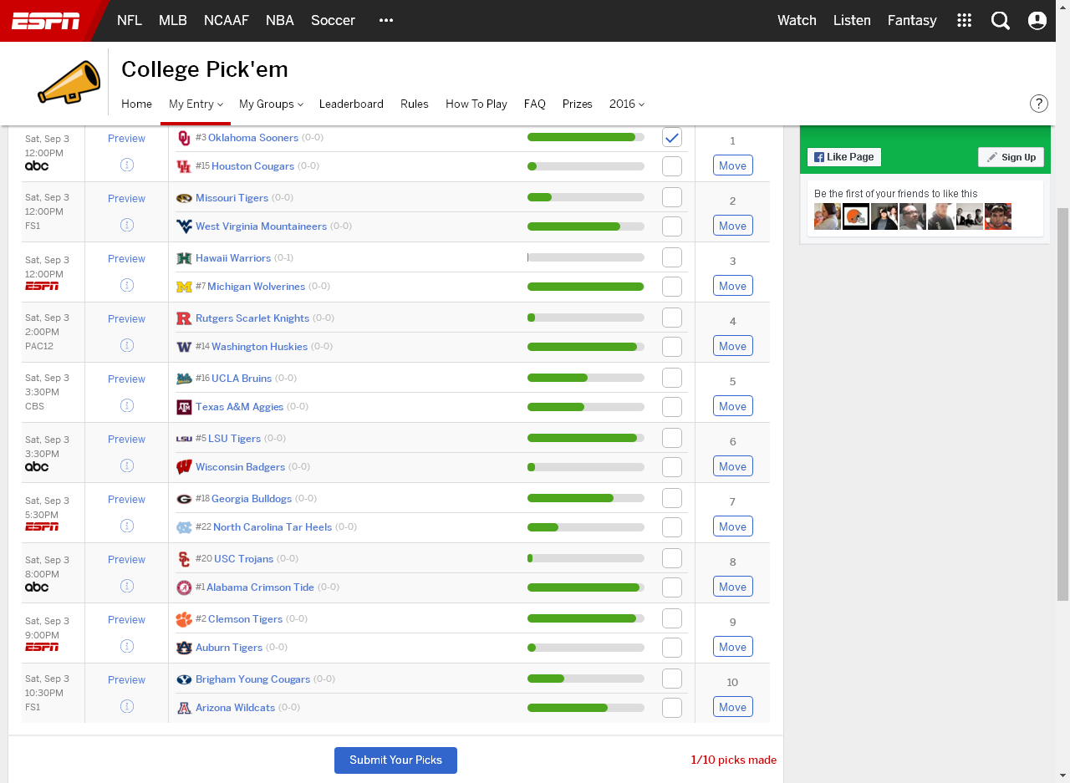Pick LSU Tigers checkbox
Screen dimensions: 1070x783
tap(672, 438)
